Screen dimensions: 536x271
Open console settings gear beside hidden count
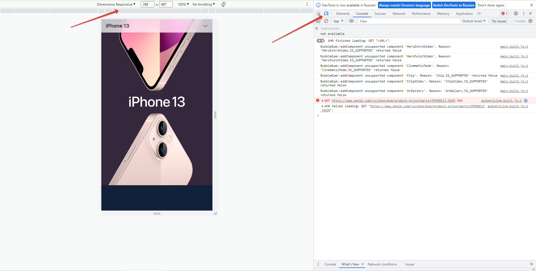530,21
